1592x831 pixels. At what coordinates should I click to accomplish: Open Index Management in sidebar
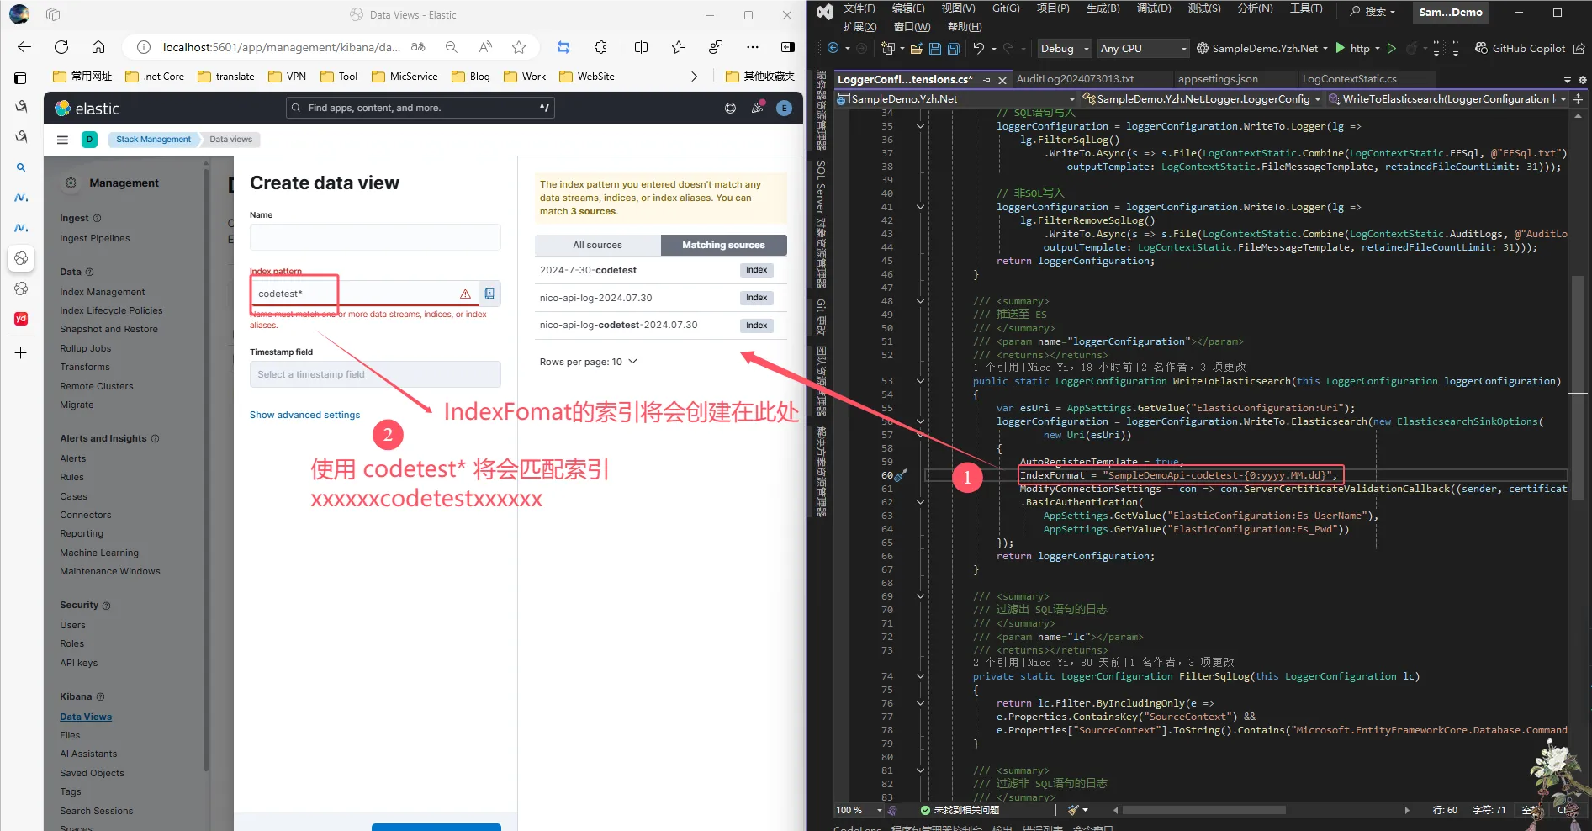click(103, 292)
